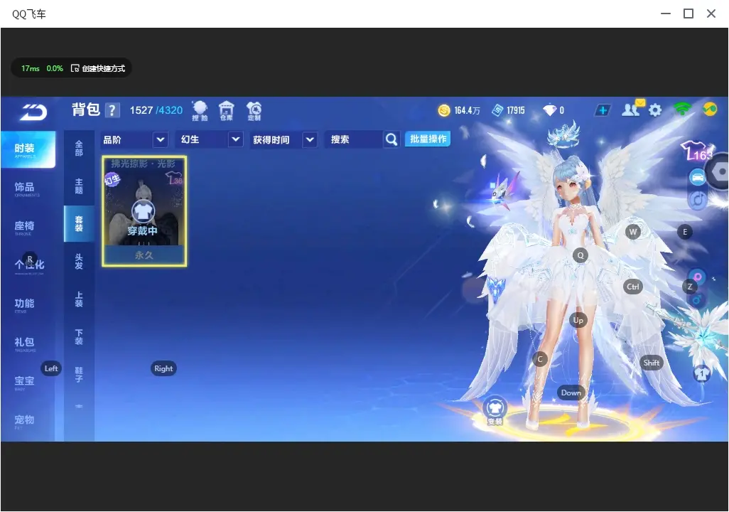The image size is (729, 512).
Task: Click the 1527/4320 backpack capacity text
Action: coord(156,110)
